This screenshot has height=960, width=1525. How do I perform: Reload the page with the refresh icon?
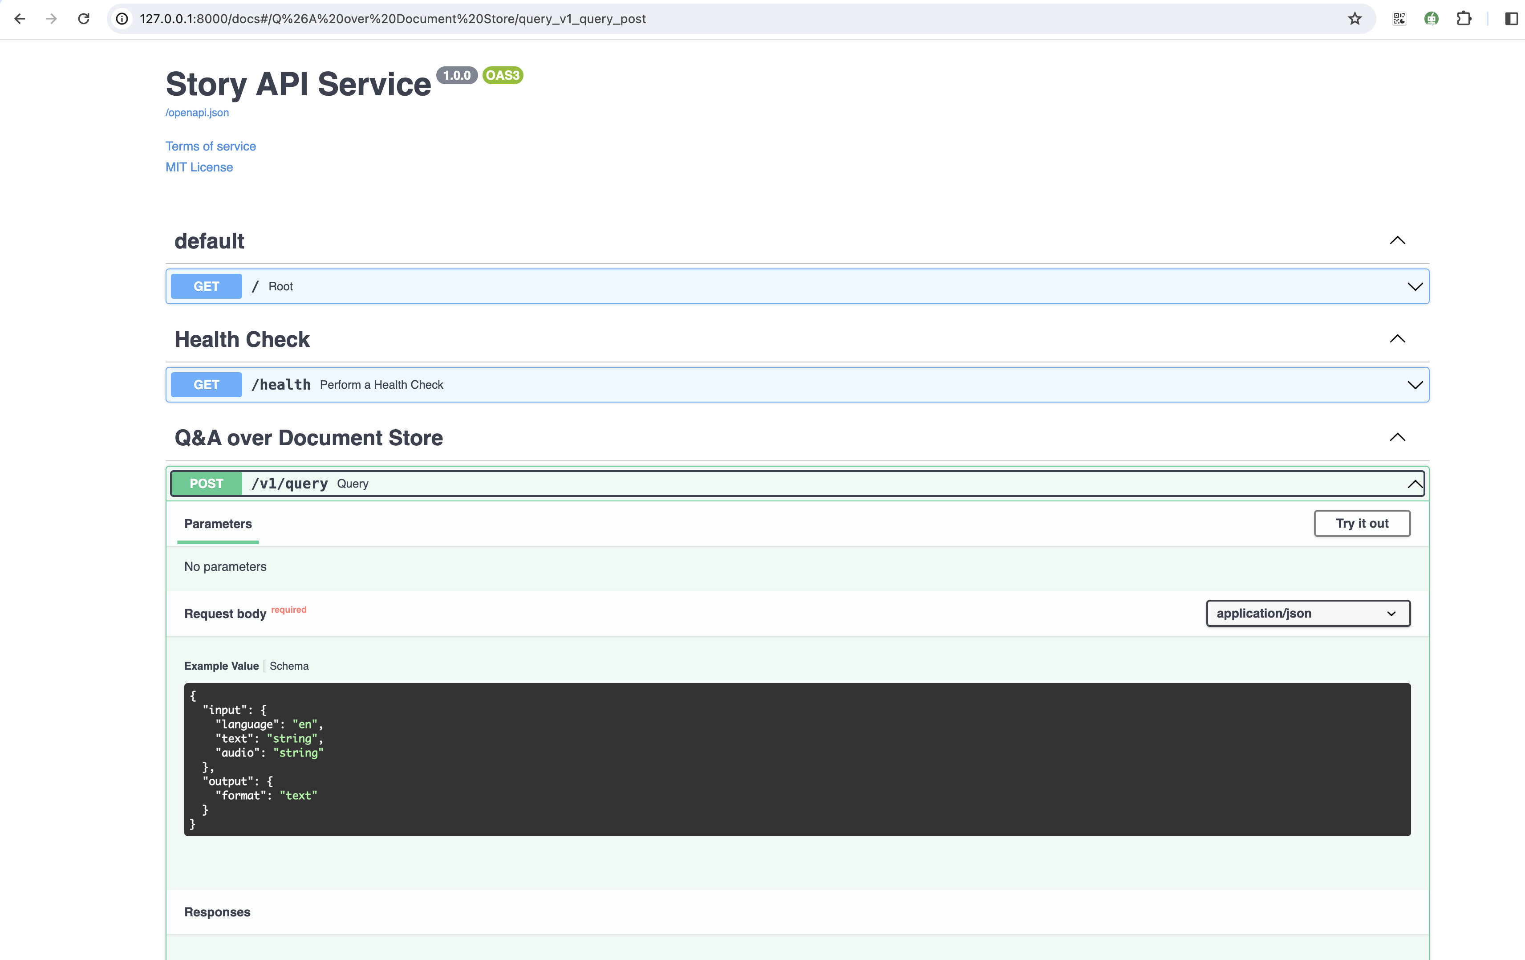pyautogui.click(x=84, y=18)
